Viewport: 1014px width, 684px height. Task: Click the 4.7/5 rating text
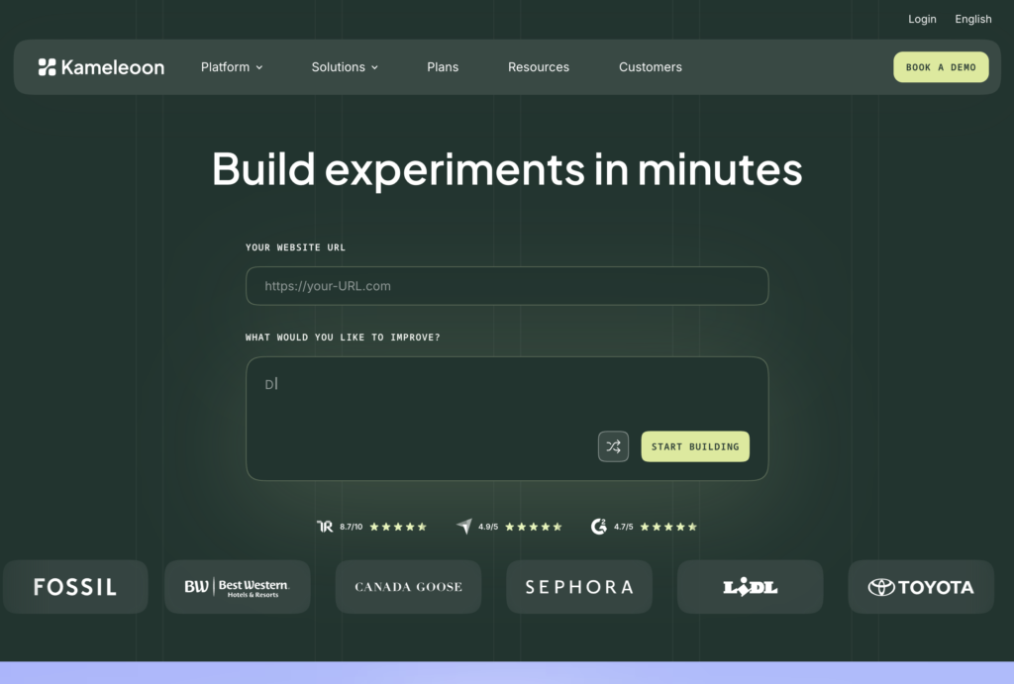click(624, 527)
